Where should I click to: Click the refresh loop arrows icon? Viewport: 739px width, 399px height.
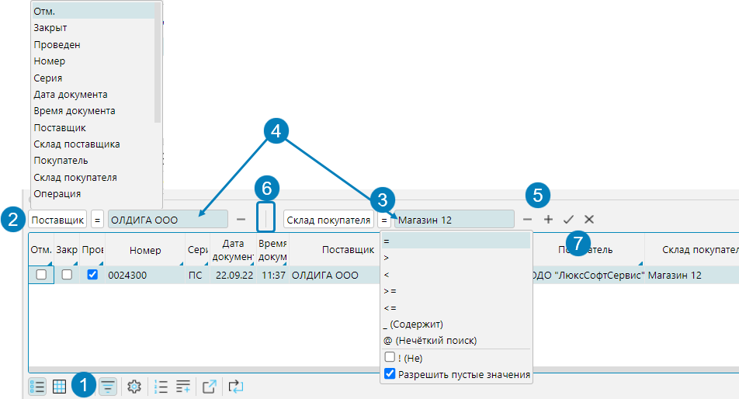point(236,387)
